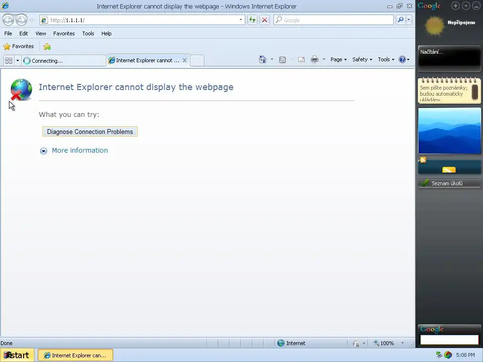
Task: Click the Google sidebar search field
Action: (449, 339)
